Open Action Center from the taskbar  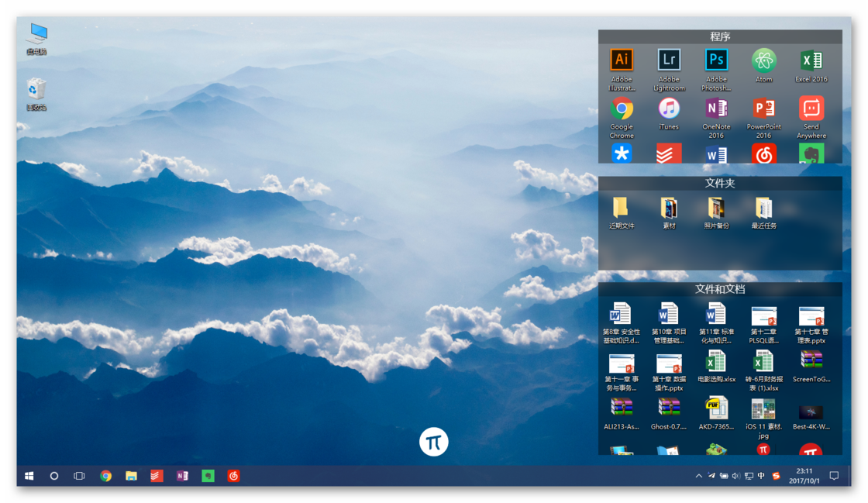pyautogui.click(x=834, y=475)
